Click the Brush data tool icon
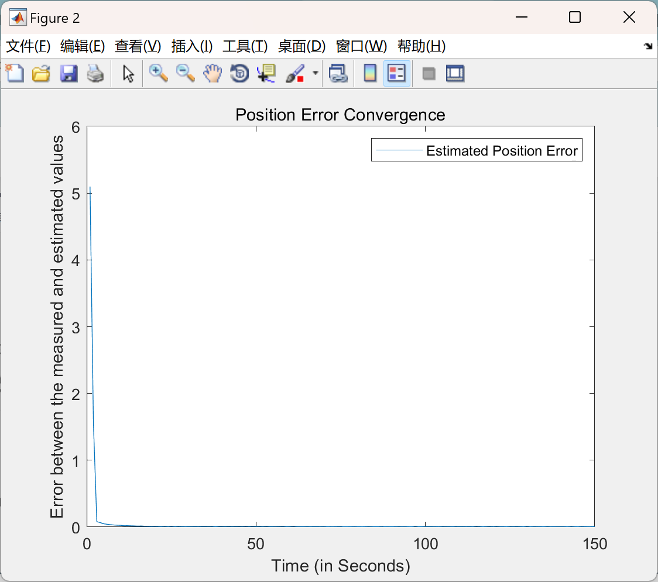 click(x=295, y=74)
